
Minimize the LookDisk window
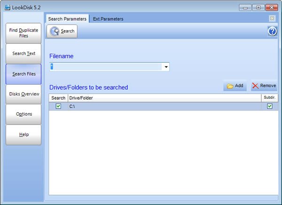click(245, 8)
